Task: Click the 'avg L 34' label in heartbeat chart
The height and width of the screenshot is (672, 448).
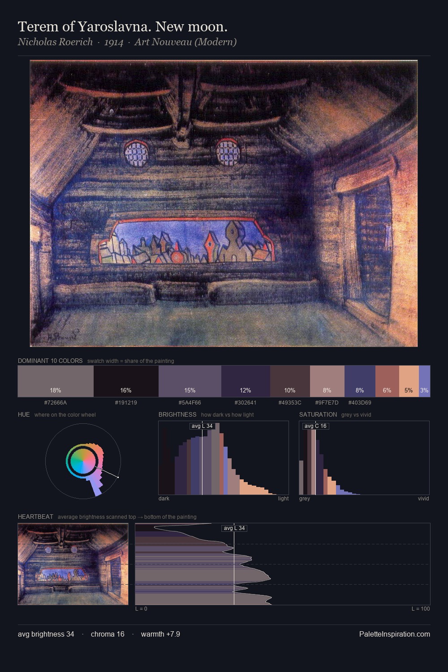Action: [x=234, y=528]
